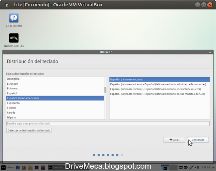This screenshot has width=216, height=171.
Task: Switch to the first workspace in the pager
Action: [165, 167]
